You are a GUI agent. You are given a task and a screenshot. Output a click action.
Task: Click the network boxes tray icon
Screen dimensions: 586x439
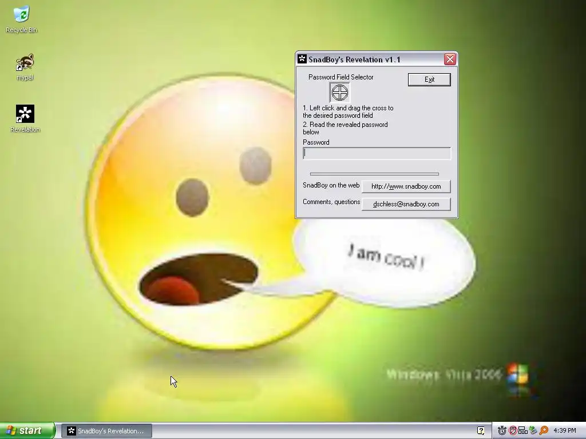pyautogui.click(x=523, y=431)
